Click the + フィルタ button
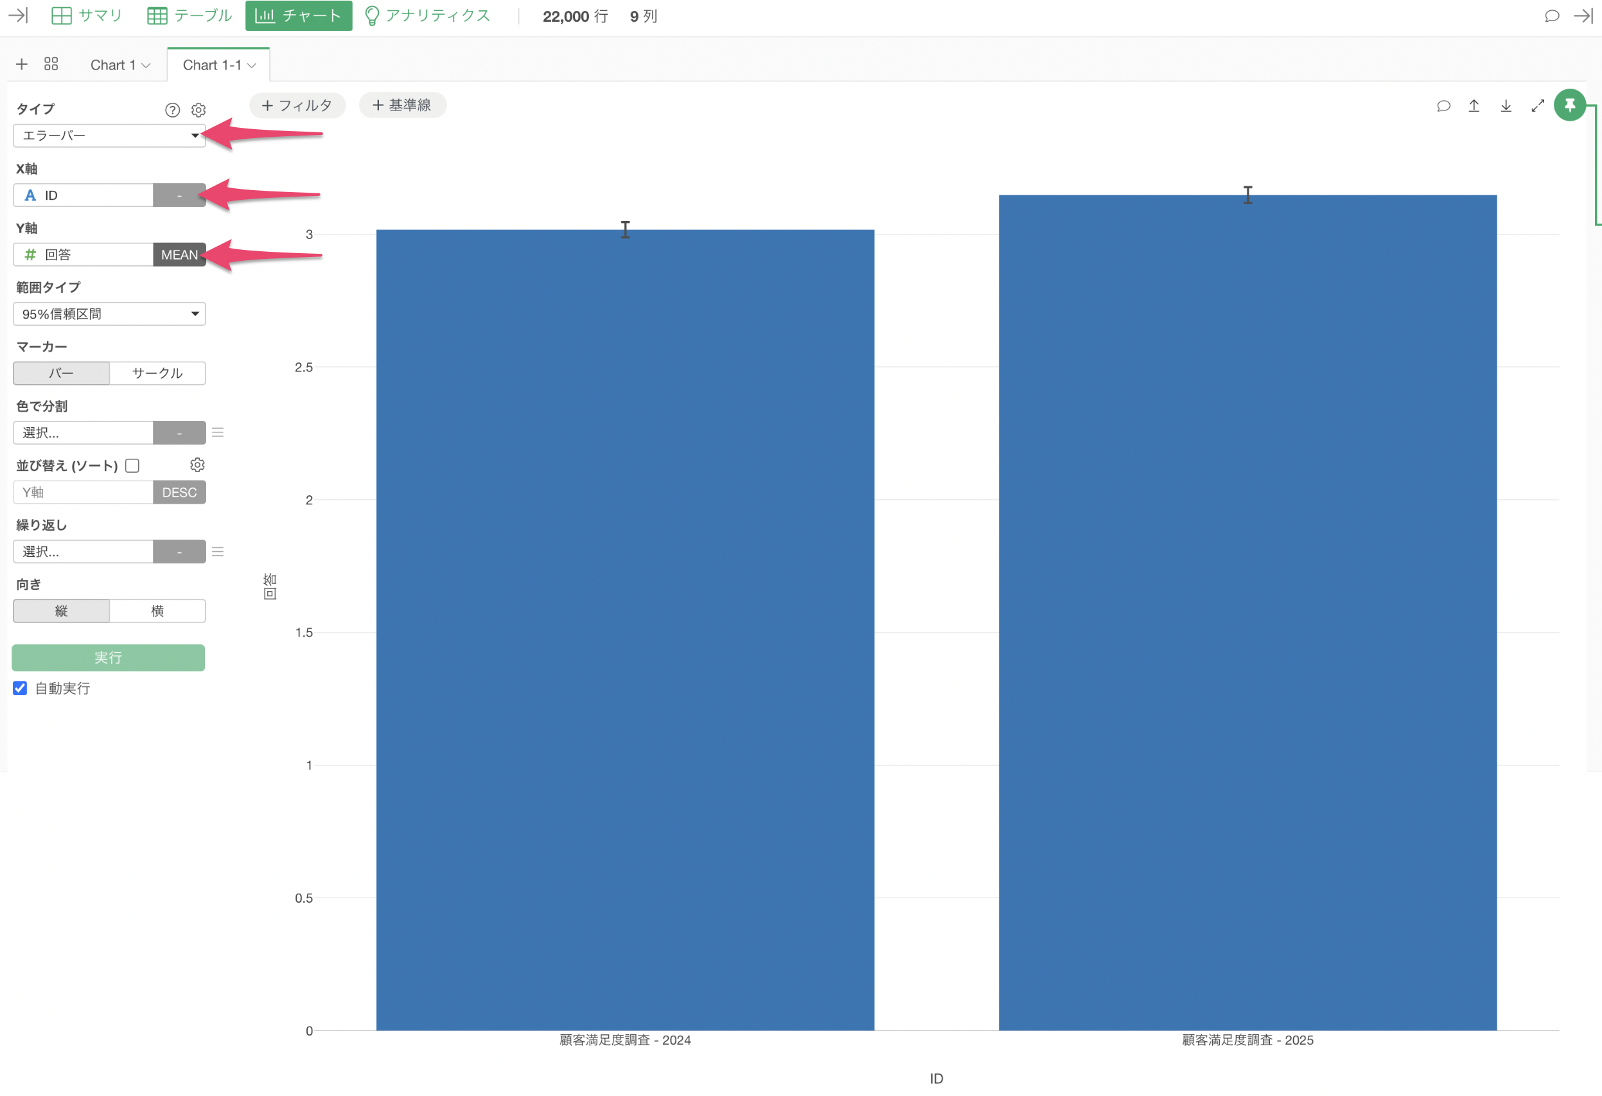1602x1096 pixels. coord(297,105)
